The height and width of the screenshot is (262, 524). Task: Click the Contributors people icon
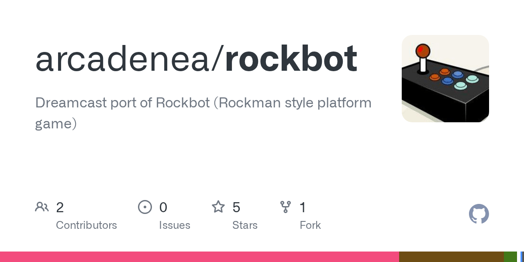42,207
